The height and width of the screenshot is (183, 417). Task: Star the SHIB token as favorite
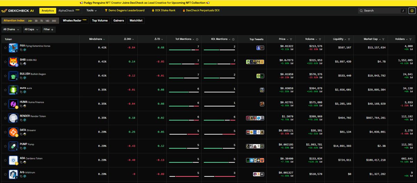tap(5, 62)
